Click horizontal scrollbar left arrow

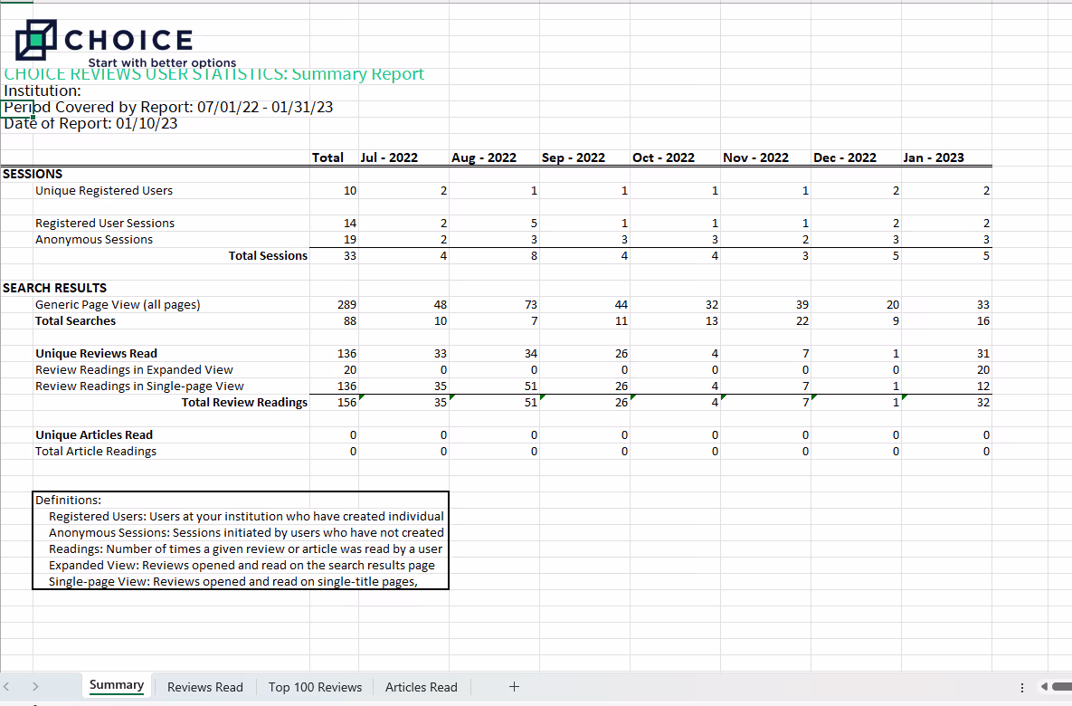pyautogui.click(x=1044, y=686)
